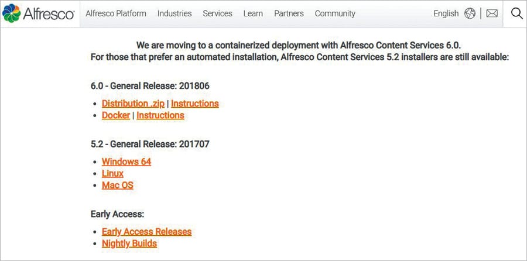The image size is (527, 261).
Task: Click the globe language icon
Action: pos(470,13)
